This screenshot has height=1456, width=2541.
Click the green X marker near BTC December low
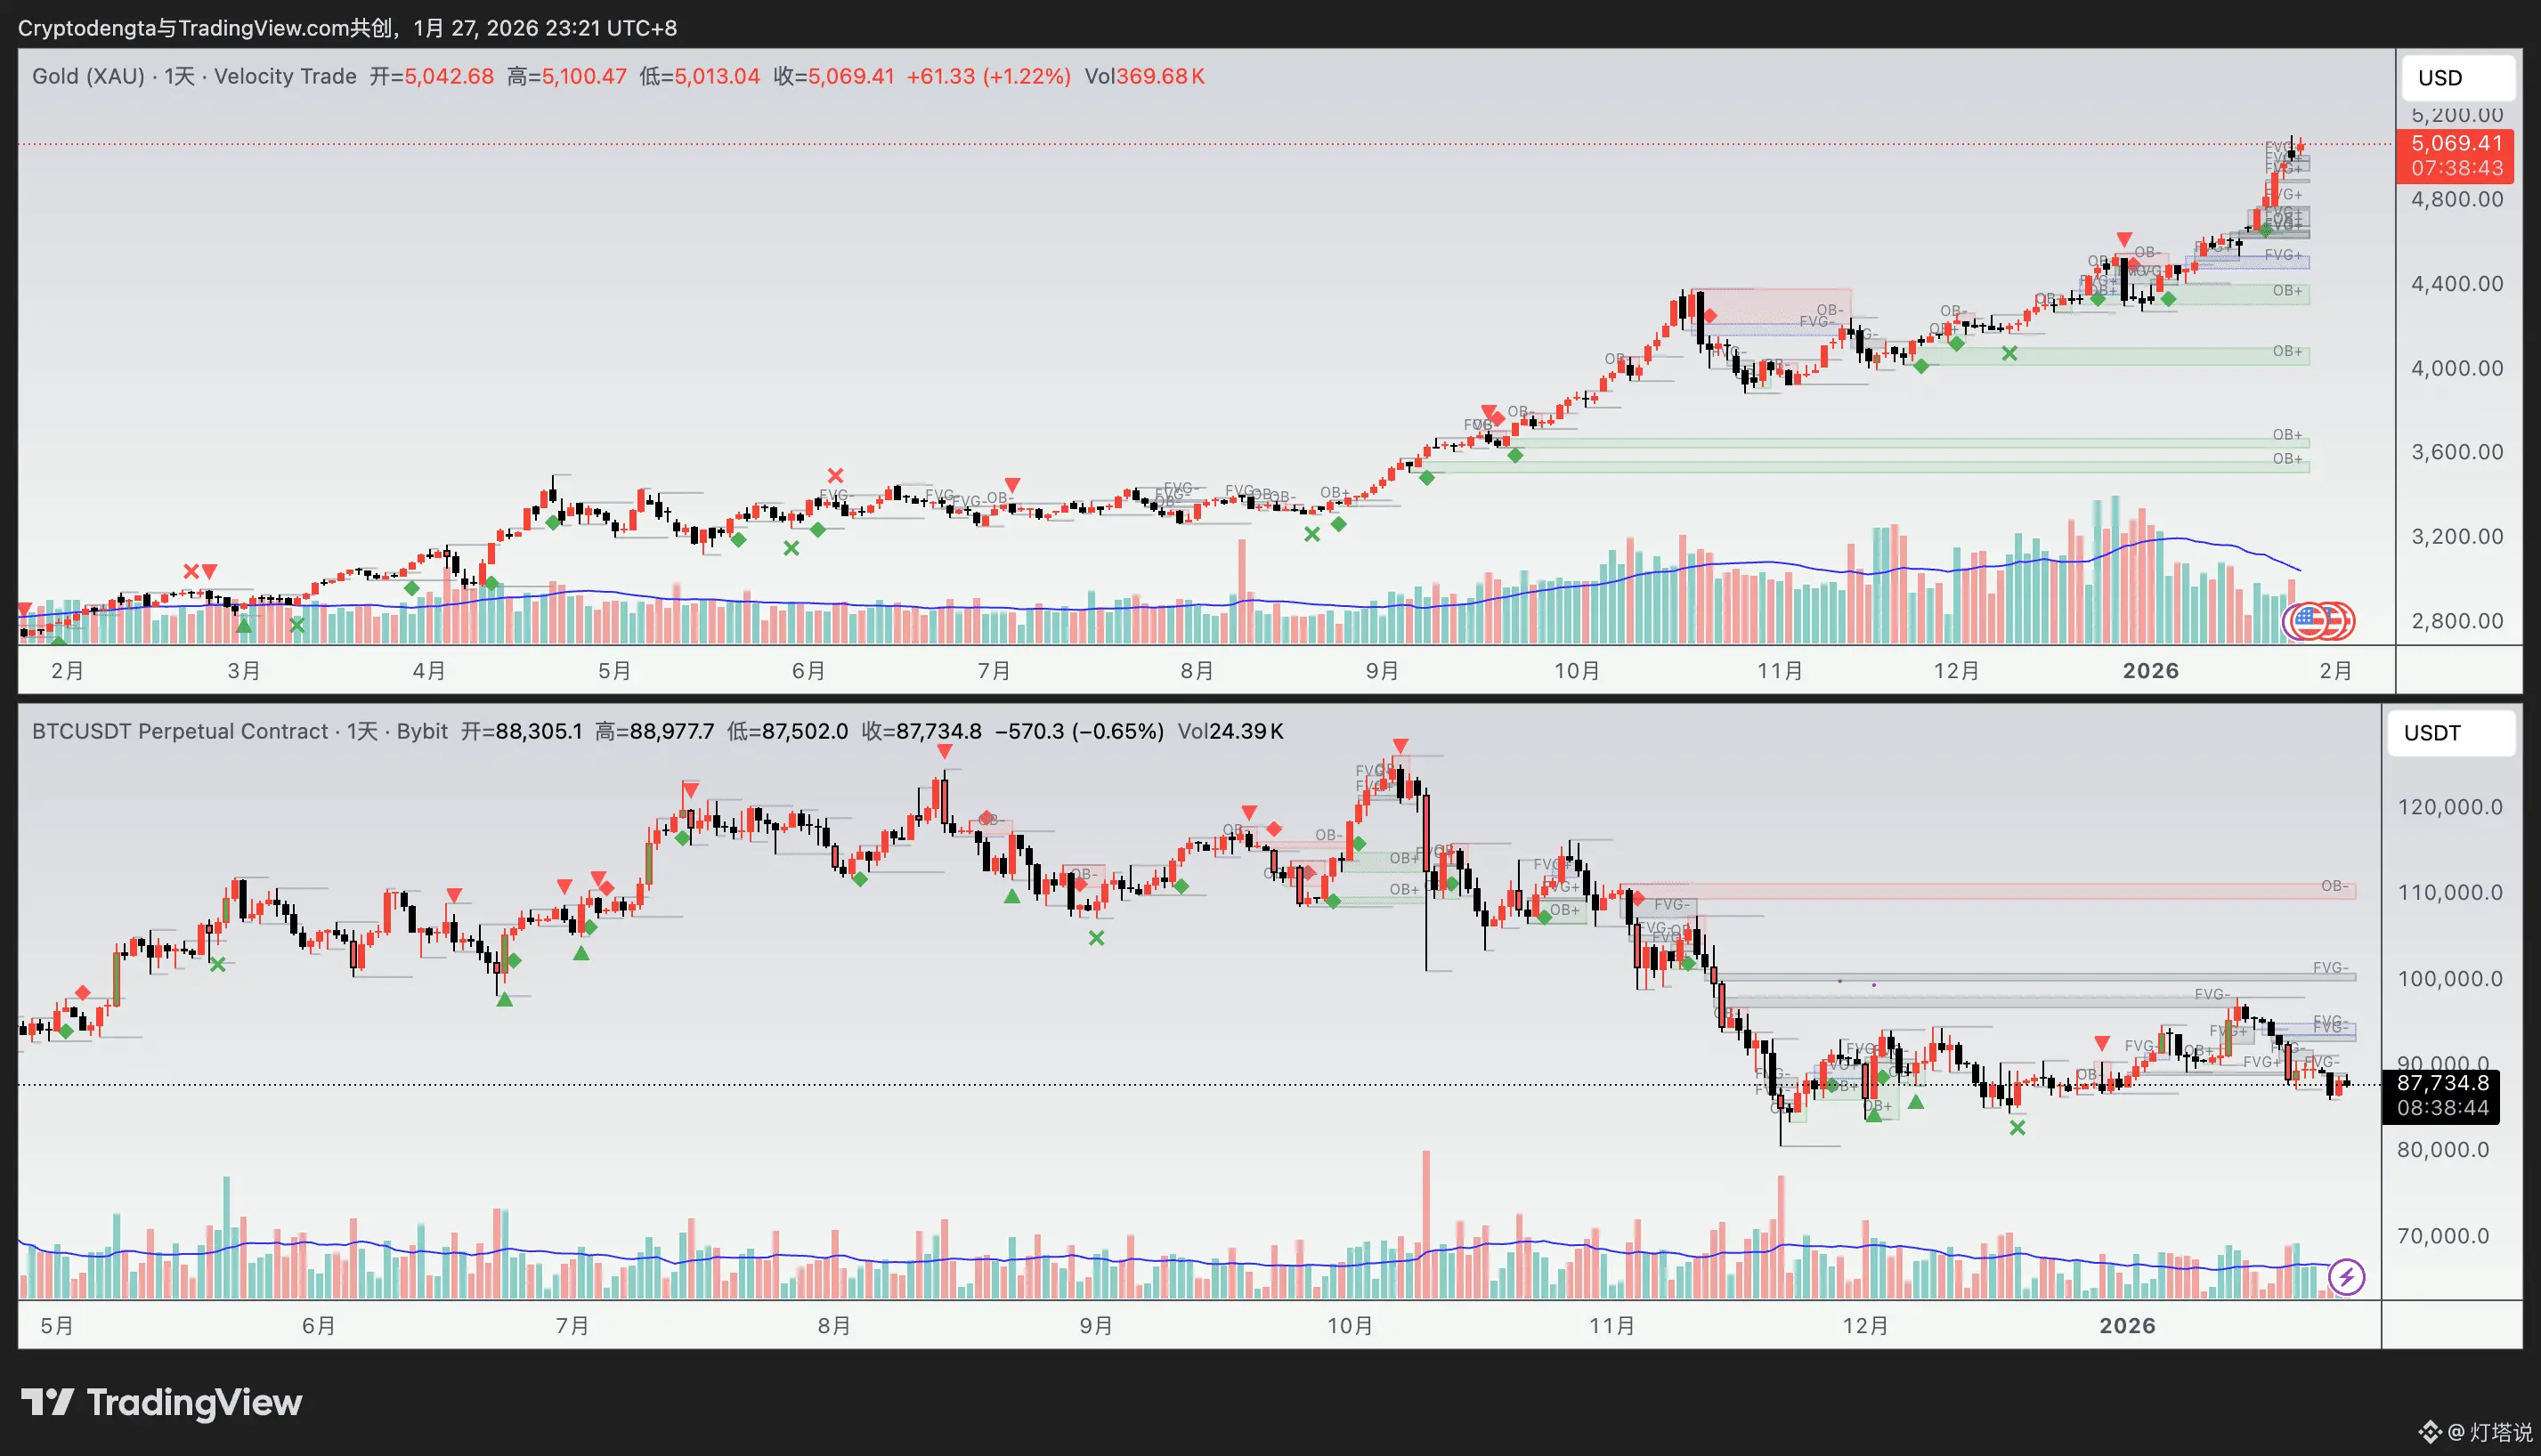pyautogui.click(x=2017, y=1128)
